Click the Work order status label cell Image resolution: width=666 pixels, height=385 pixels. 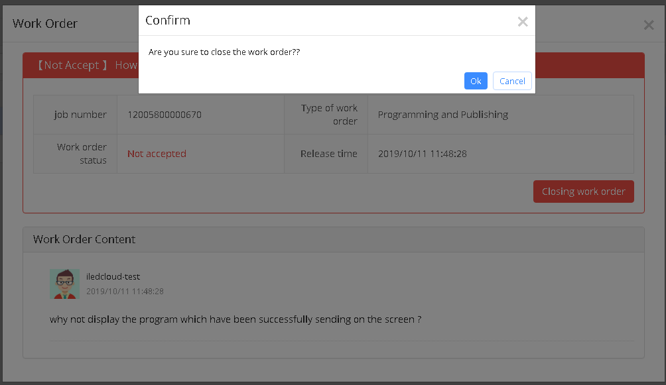76,154
